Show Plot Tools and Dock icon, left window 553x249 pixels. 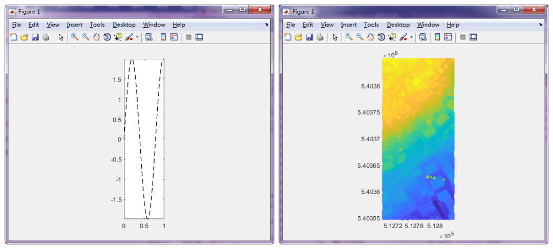tap(199, 37)
